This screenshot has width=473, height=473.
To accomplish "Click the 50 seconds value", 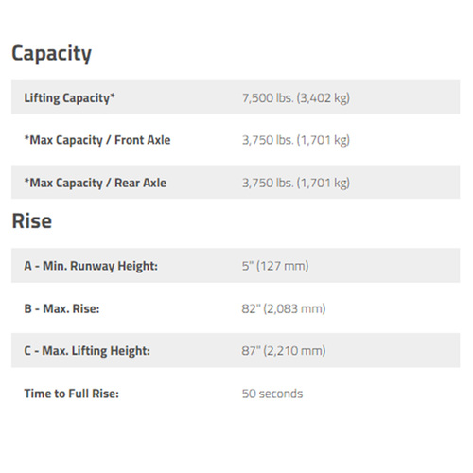I will 272,394.
